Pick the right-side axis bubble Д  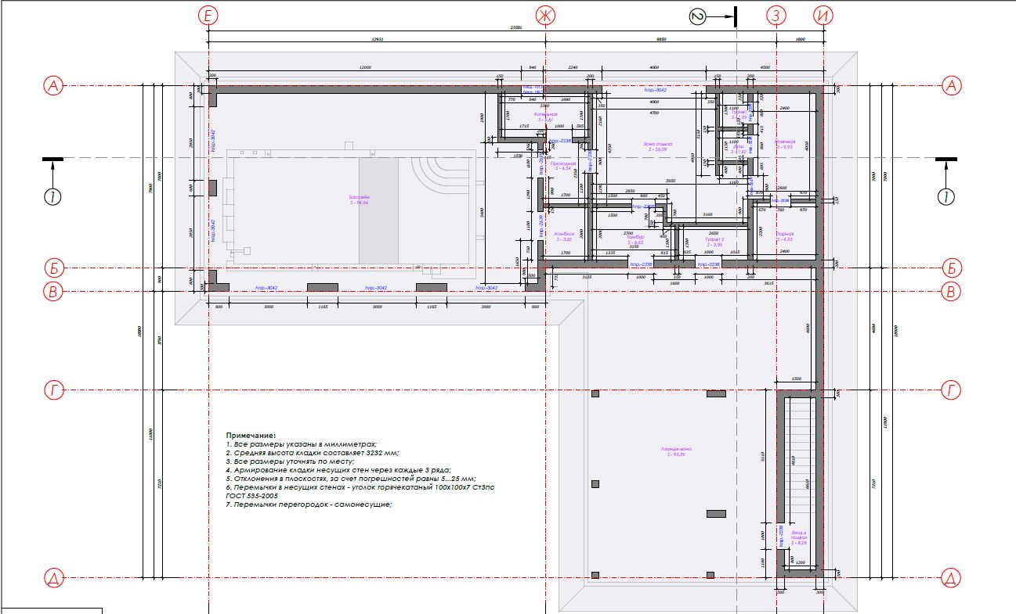951,578
